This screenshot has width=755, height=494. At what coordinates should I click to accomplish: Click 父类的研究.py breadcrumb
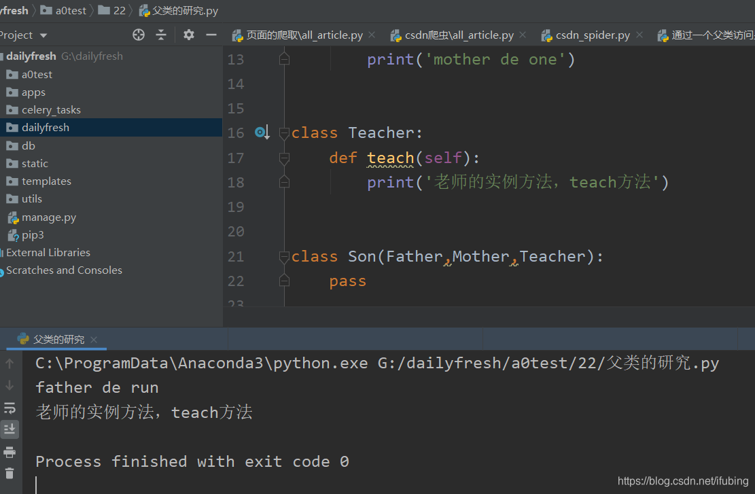pyautogui.click(x=185, y=11)
